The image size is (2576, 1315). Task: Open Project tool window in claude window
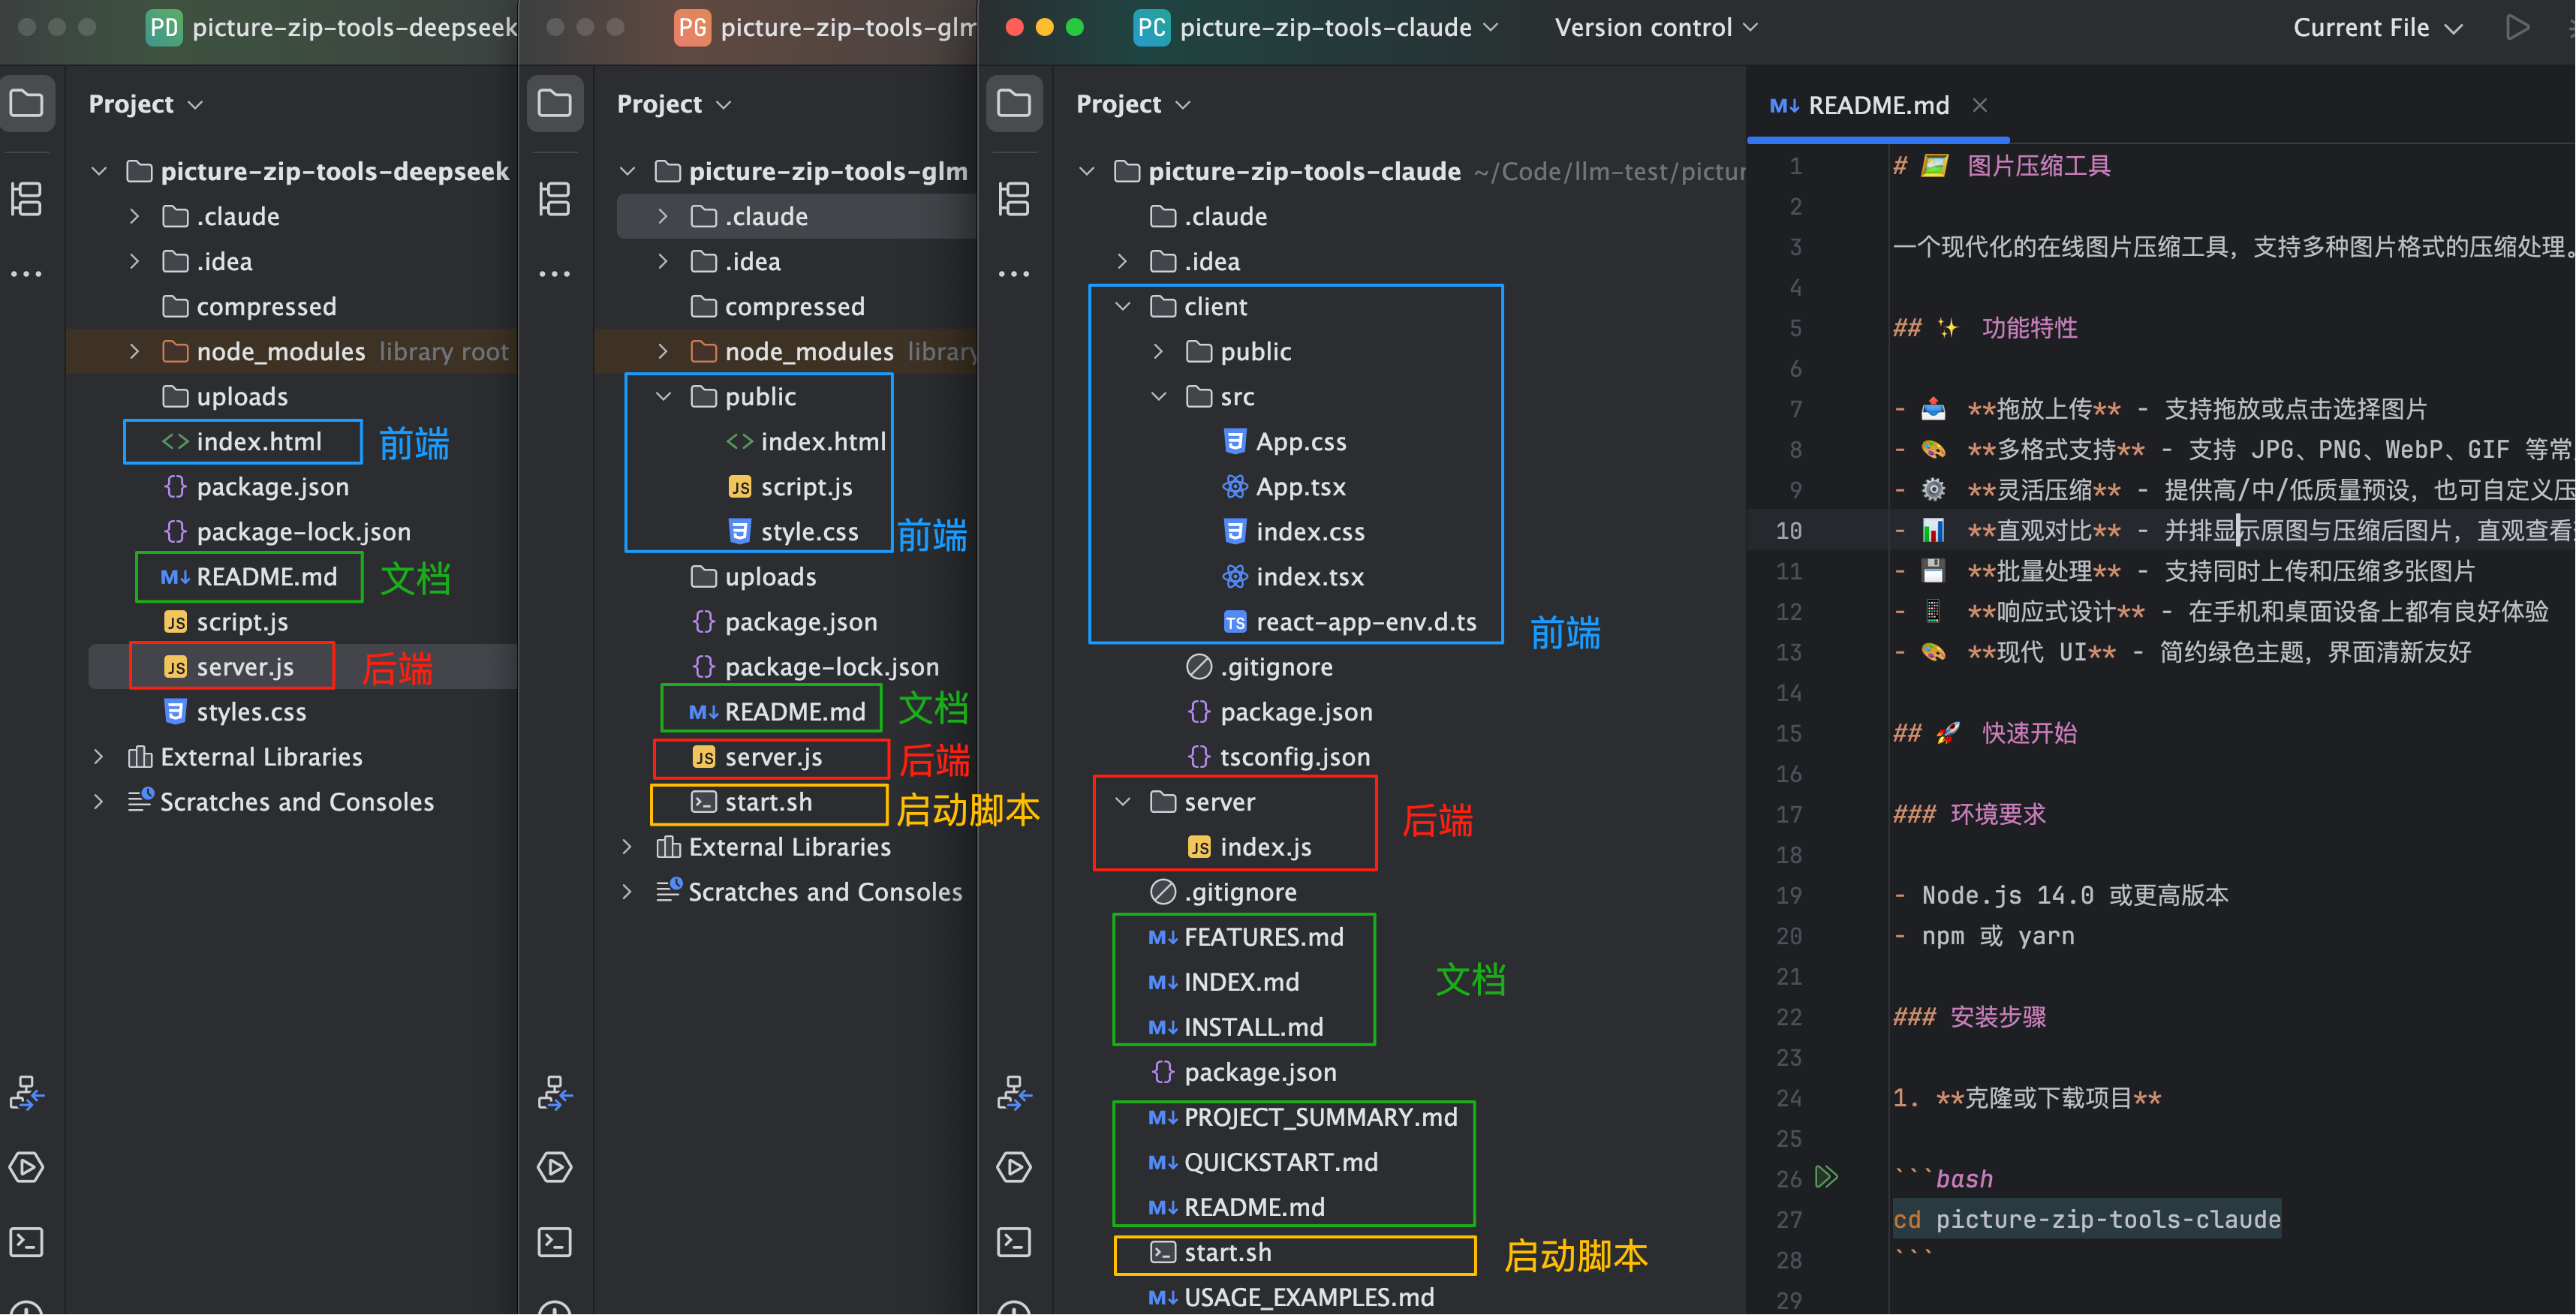(x=1014, y=103)
